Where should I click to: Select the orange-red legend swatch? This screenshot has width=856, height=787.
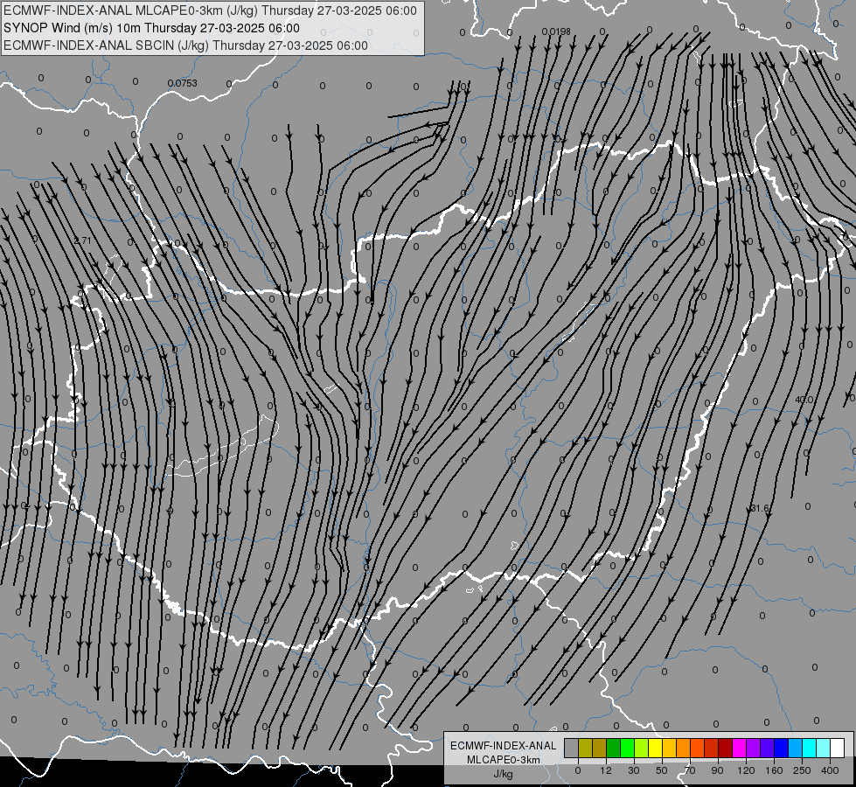pos(698,748)
